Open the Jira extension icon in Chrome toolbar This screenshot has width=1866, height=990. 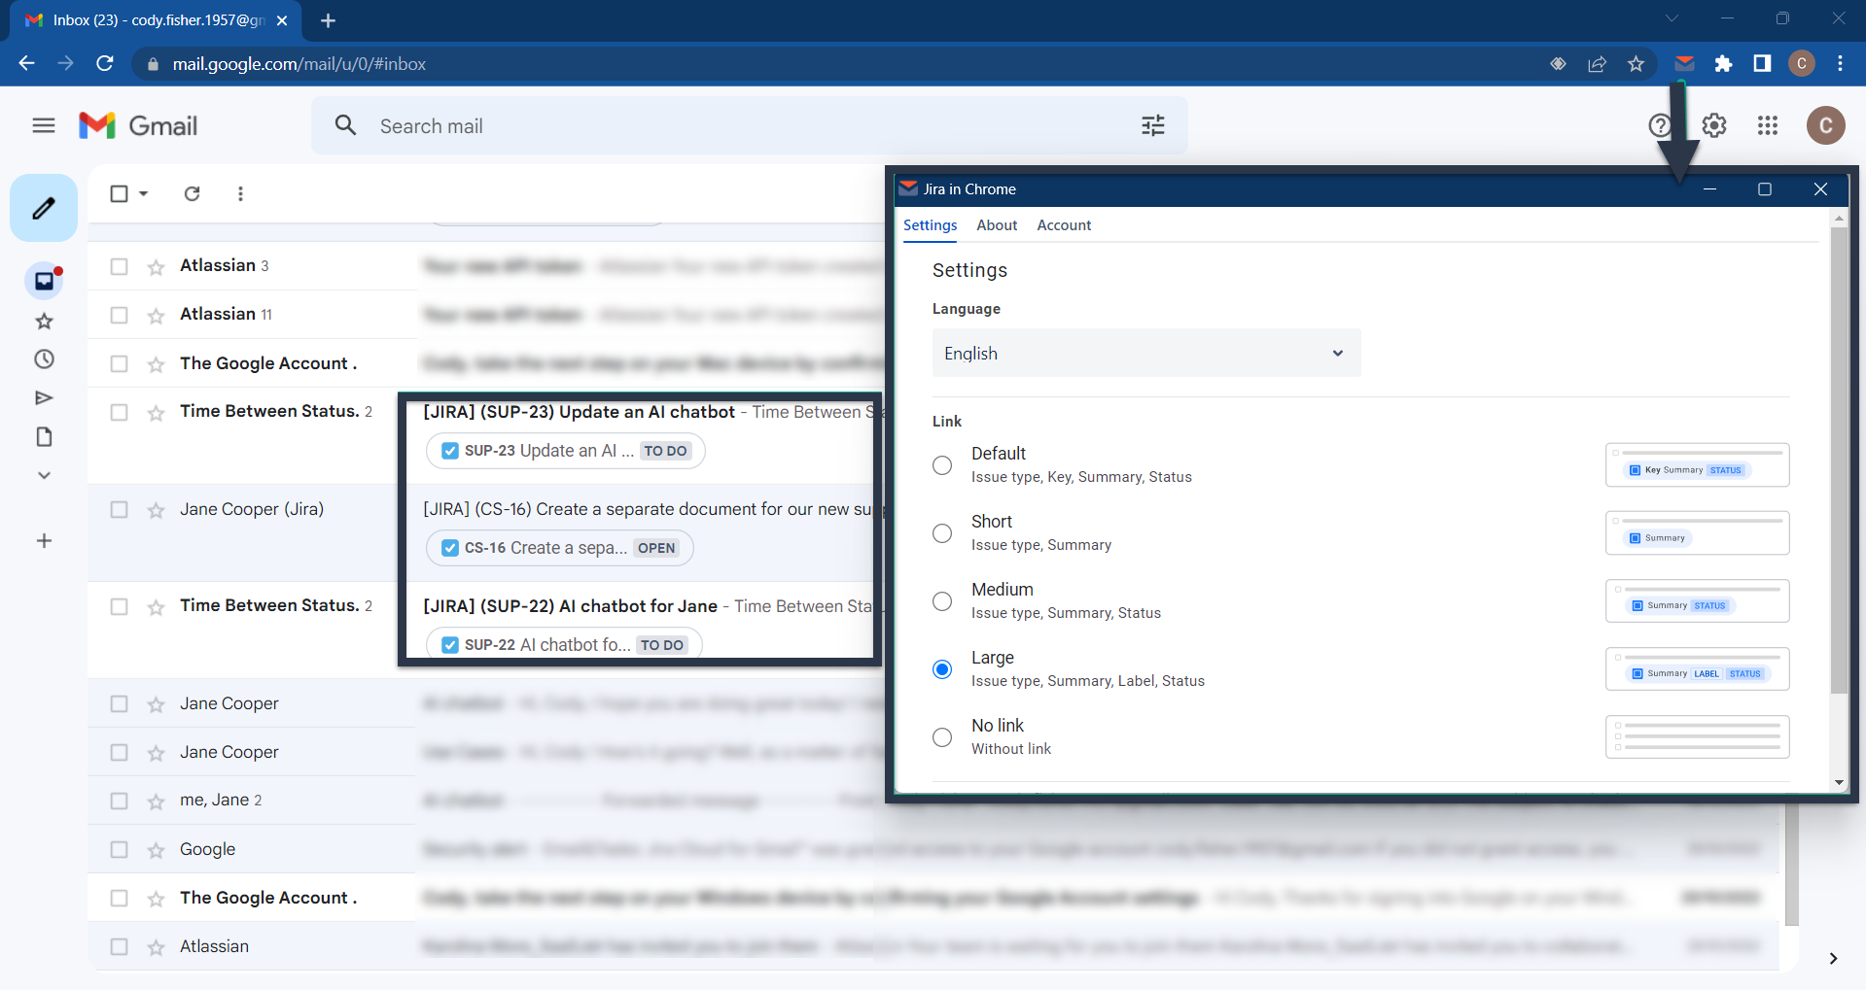click(1684, 63)
